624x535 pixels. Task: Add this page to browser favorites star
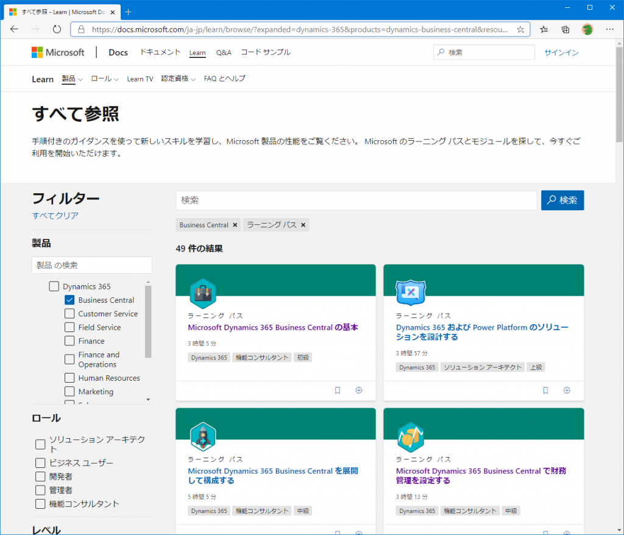[520, 29]
